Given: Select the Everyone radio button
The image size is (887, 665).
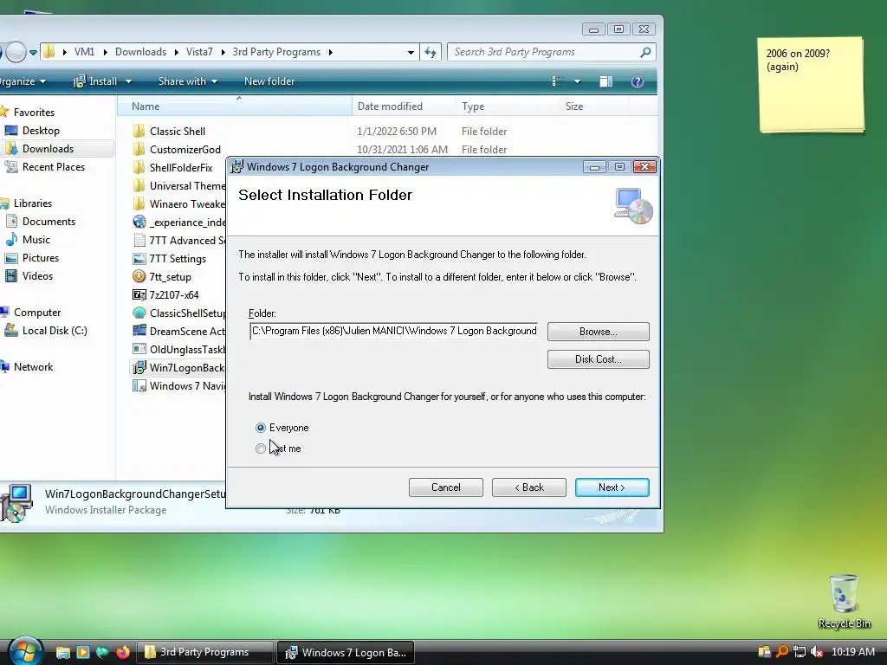Looking at the screenshot, I should click(260, 428).
